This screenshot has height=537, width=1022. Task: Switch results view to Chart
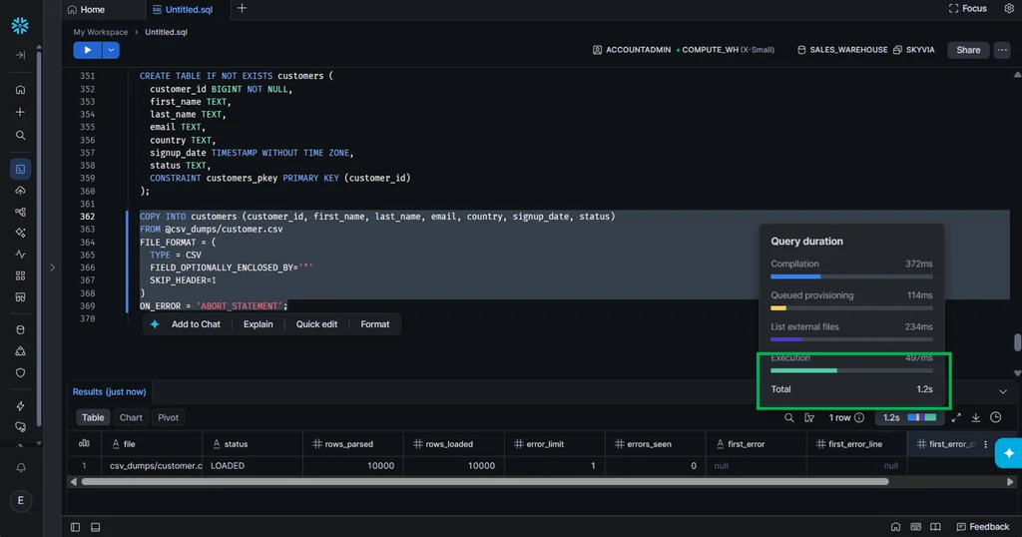[x=131, y=418]
